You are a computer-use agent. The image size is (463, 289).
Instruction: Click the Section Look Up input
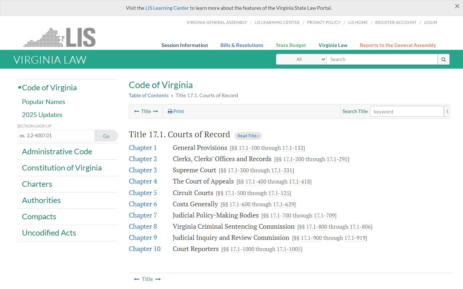point(56,136)
